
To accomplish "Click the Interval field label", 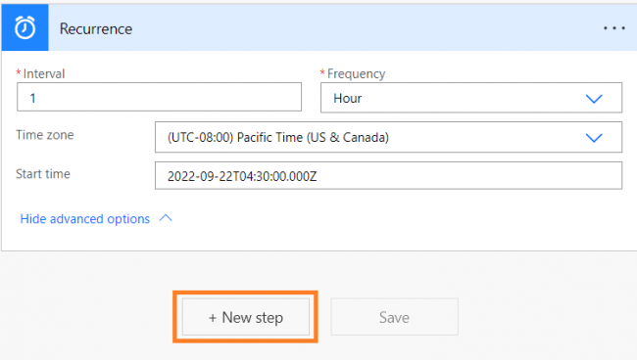I will pyautogui.click(x=44, y=73).
